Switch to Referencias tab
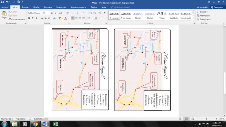 tap(61, 7)
